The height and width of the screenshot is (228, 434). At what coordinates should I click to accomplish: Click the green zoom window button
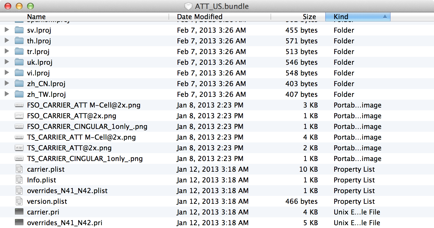pos(30,6)
